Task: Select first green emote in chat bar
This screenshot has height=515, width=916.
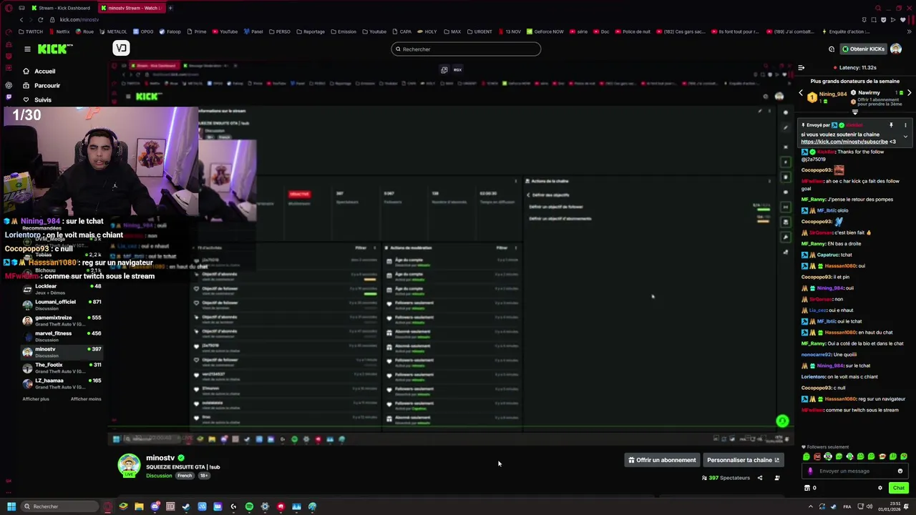Action: click(x=807, y=456)
